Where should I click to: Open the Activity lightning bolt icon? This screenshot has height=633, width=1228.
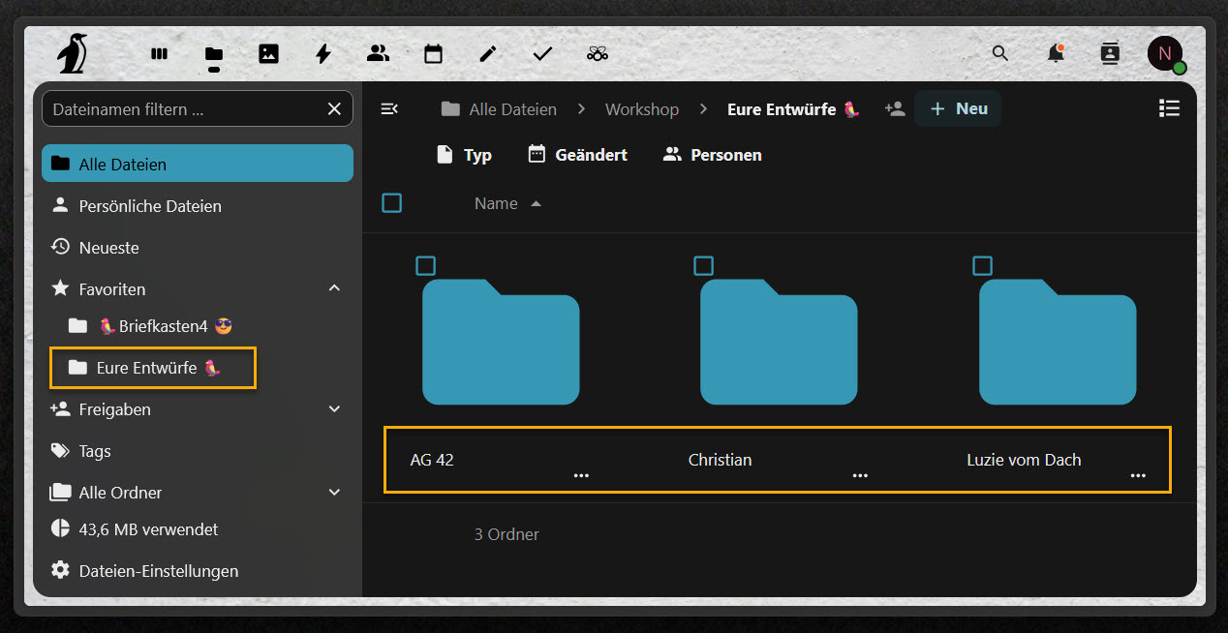point(323,54)
